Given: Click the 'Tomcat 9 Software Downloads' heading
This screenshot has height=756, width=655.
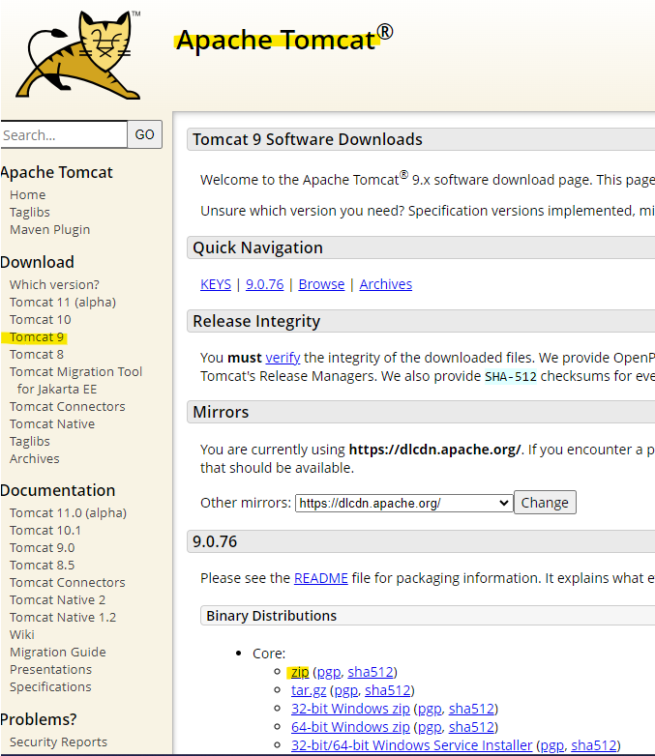Looking at the screenshot, I should pyautogui.click(x=308, y=139).
